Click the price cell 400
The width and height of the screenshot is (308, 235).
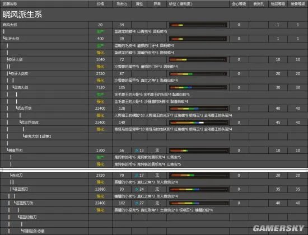pyautogui.click(x=100, y=39)
